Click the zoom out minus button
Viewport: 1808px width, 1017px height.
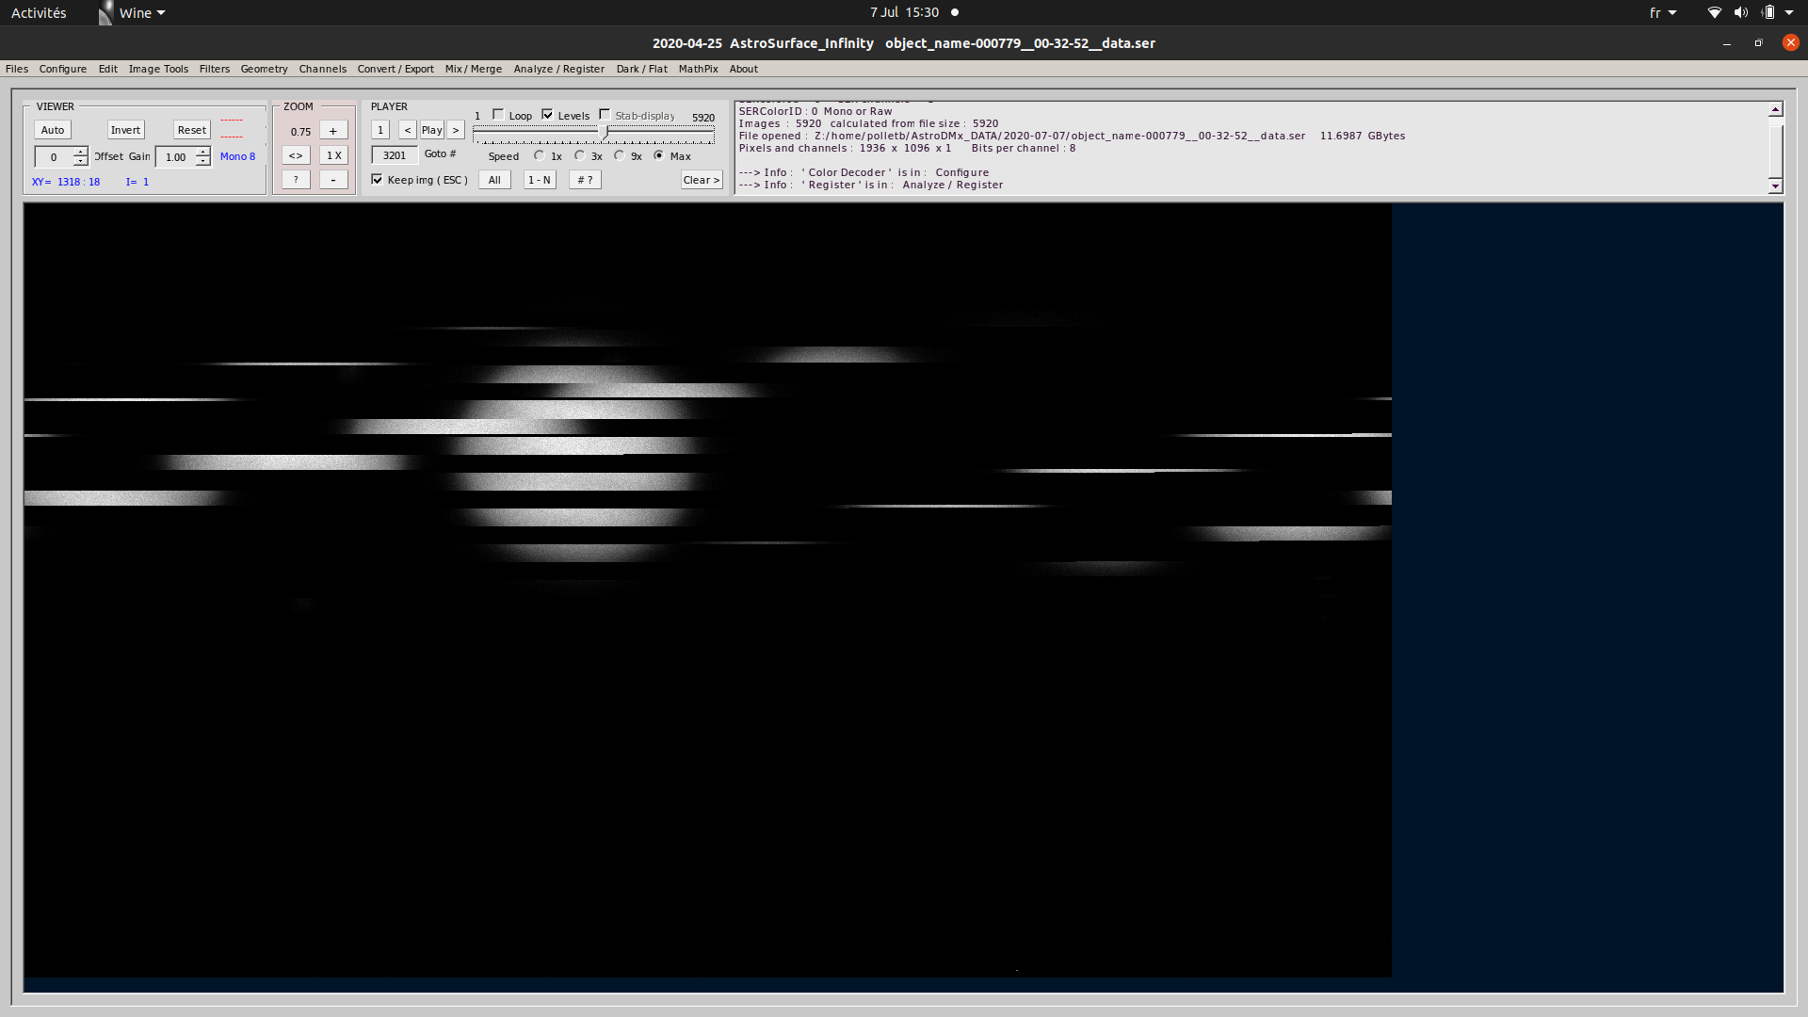tap(333, 180)
